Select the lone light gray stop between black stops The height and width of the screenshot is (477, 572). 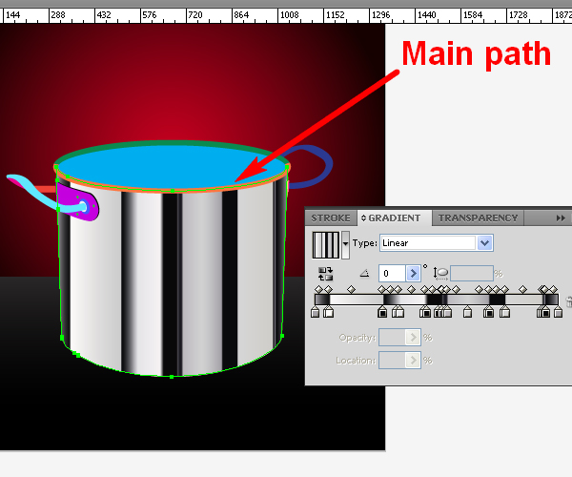click(467, 312)
